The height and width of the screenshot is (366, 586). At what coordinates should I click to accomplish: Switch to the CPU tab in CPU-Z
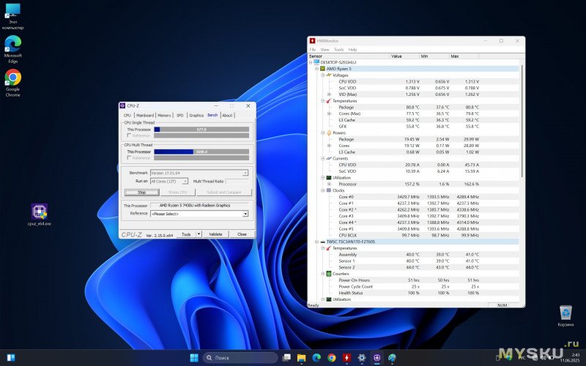click(127, 116)
